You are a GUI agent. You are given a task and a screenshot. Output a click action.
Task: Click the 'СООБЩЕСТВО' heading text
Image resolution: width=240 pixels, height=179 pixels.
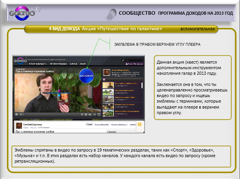[137, 13]
